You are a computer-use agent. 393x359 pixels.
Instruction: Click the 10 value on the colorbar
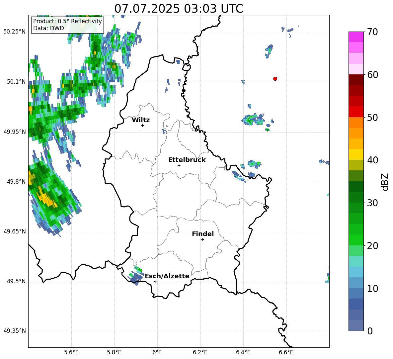[x=372, y=288]
